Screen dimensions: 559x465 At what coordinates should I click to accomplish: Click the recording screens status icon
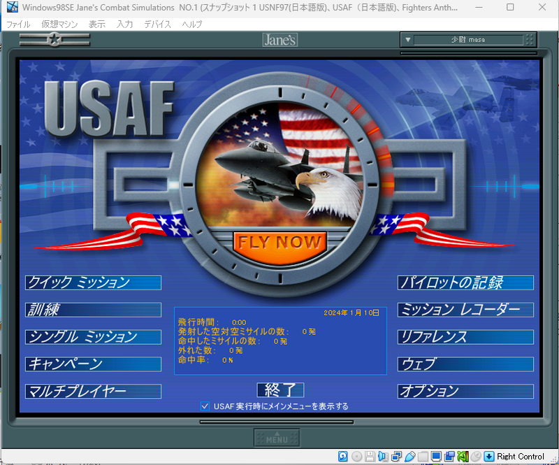pyautogui.click(x=449, y=456)
